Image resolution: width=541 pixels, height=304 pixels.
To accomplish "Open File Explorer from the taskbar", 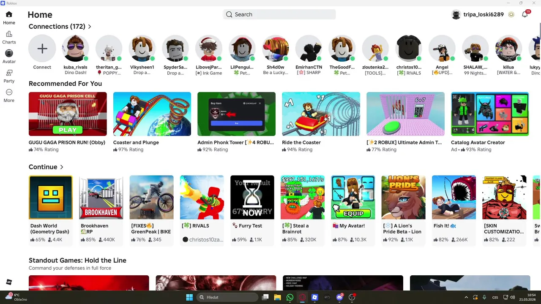I will point(277,297).
